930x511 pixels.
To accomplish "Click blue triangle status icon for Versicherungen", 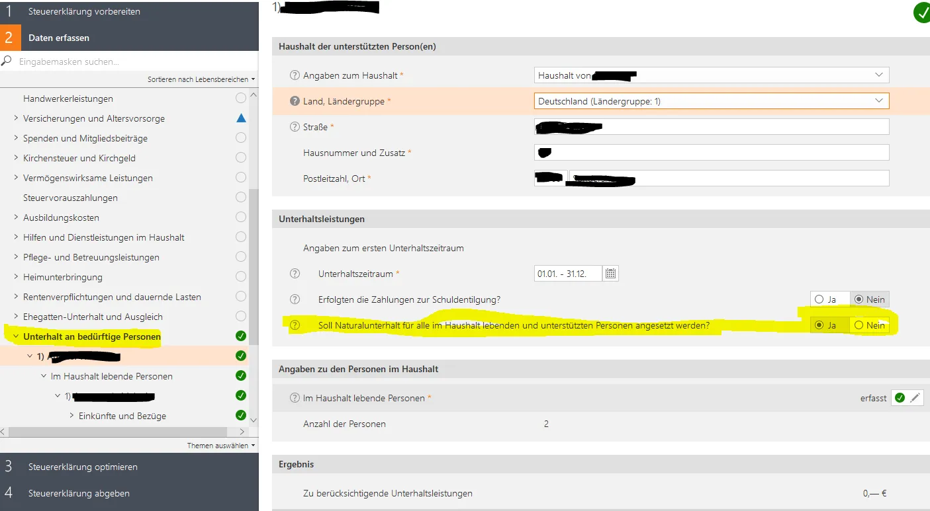I will tap(241, 118).
